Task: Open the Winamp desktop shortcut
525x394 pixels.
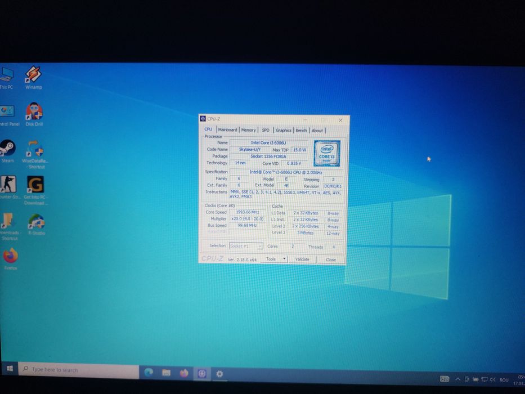Action: point(34,77)
